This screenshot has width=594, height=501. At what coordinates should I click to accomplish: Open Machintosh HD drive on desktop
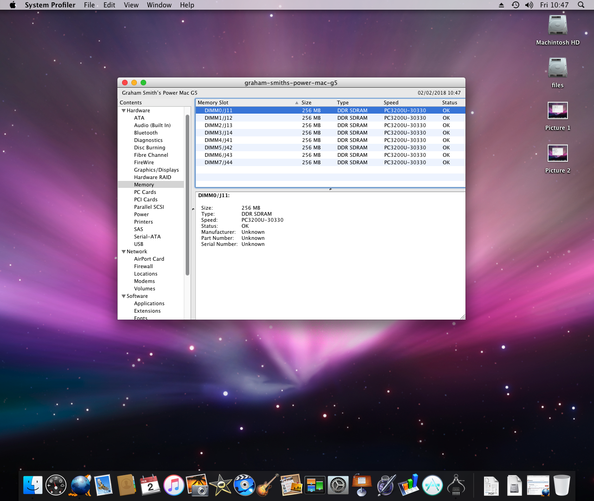click(558, 26)
